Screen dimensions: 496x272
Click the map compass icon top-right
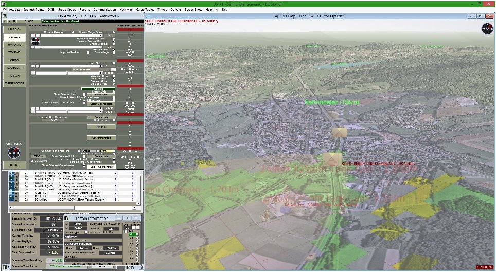487,29
